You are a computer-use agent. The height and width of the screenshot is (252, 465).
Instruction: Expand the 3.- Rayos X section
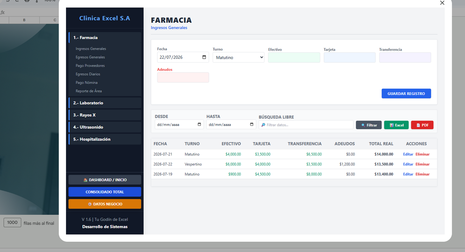click(x=105, y=115)
